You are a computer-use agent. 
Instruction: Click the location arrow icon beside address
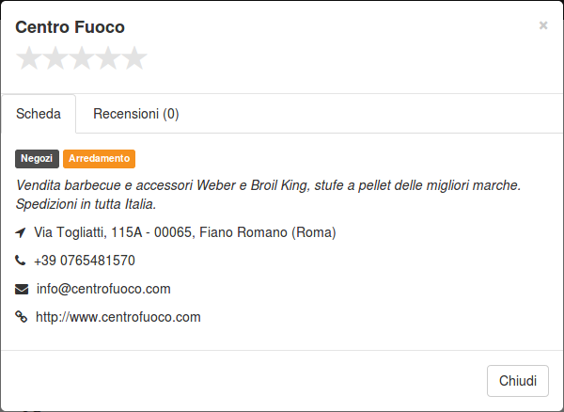[x=21, y=232]
